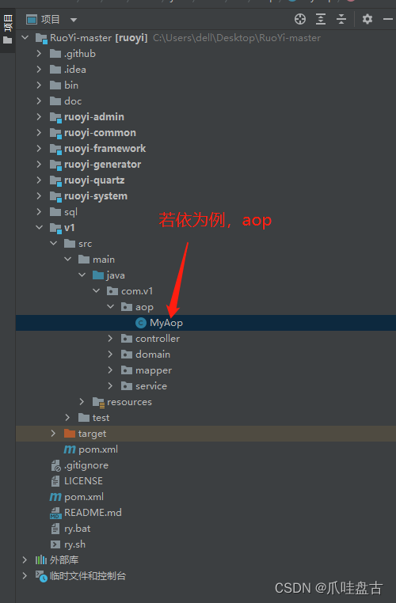
Task: Hide the project tool window
Action: 388,19
